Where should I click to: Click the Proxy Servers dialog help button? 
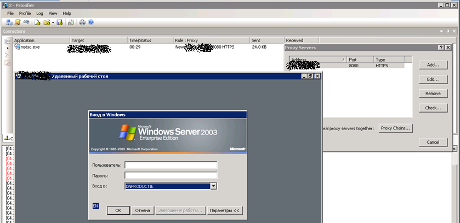tap(441, 48)
